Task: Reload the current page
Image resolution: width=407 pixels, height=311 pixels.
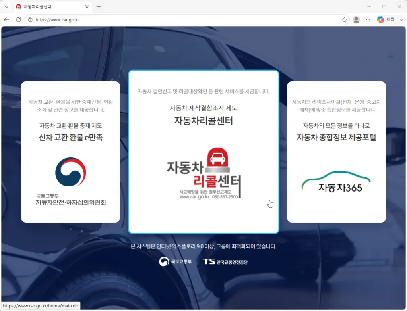Action: [18, 20]
